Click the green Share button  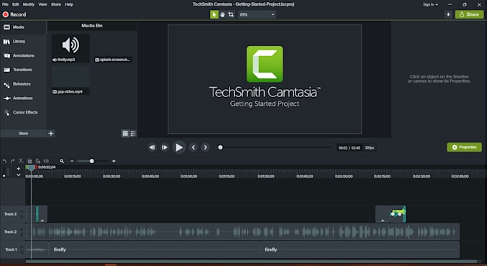[x=469, y=14]
